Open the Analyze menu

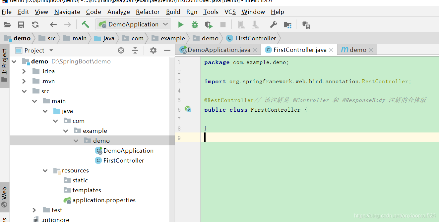click(x=119, y=12)
